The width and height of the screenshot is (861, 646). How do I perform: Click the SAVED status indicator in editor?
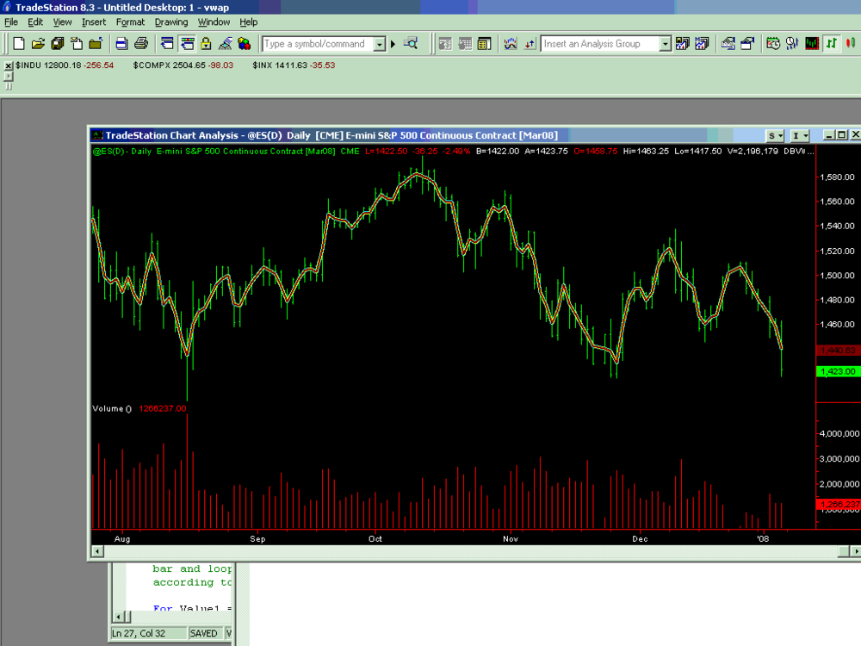click(x=204, y=633)
